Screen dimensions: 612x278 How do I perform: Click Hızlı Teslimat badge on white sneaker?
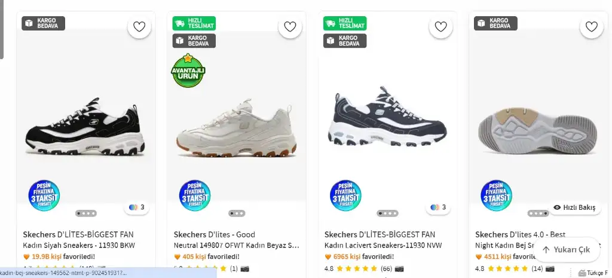tap(194, 23)
